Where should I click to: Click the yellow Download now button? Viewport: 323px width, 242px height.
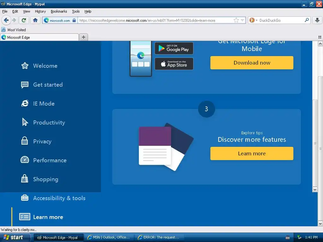pyautogui.click(x=252, y=63)
